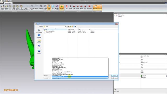
Task: Open Recent Places in the sidebar
Action: pyautogui.click(x=39, y=31)
